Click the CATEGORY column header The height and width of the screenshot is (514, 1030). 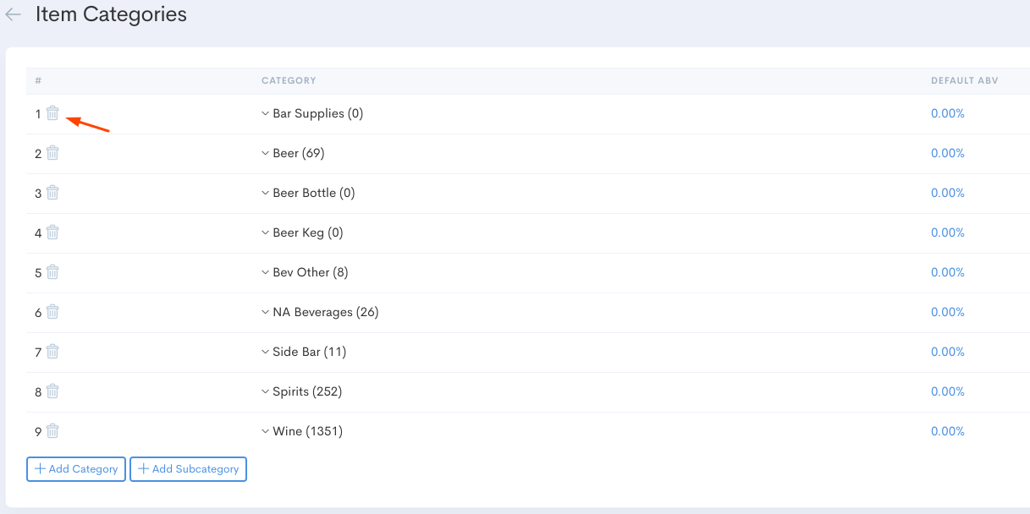[288, 80]
